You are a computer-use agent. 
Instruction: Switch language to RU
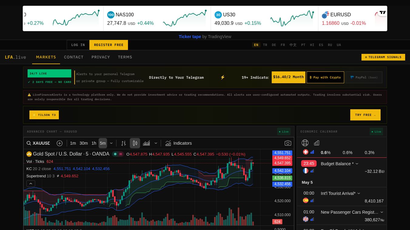(x=330, y=45)
